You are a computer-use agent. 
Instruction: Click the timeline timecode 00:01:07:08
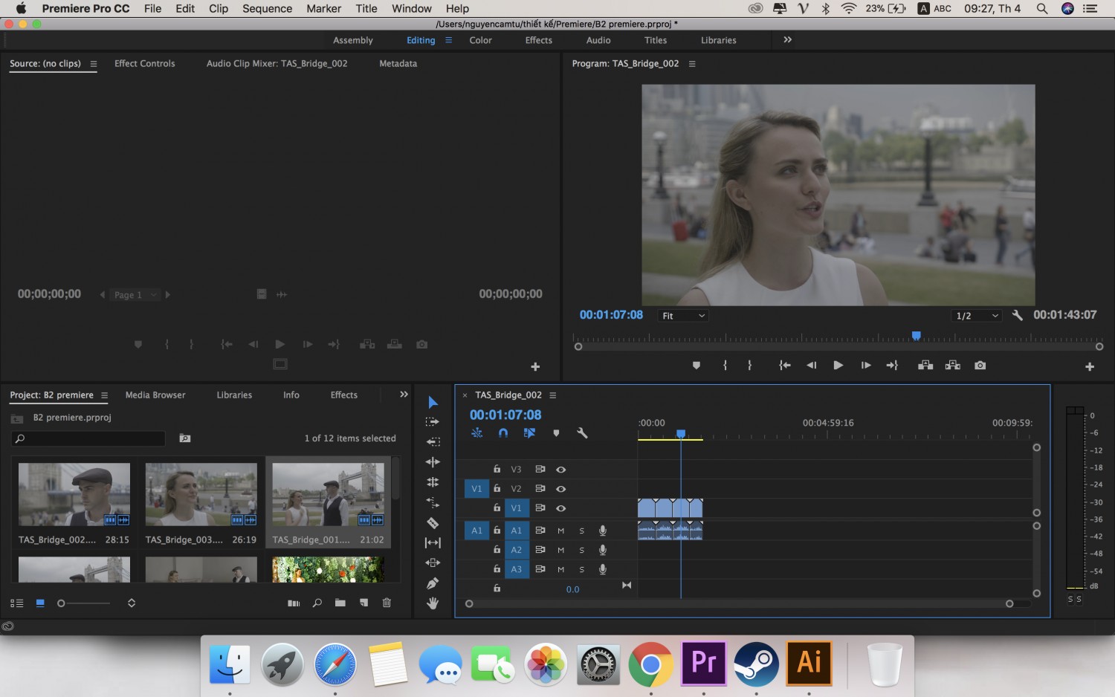505,415
